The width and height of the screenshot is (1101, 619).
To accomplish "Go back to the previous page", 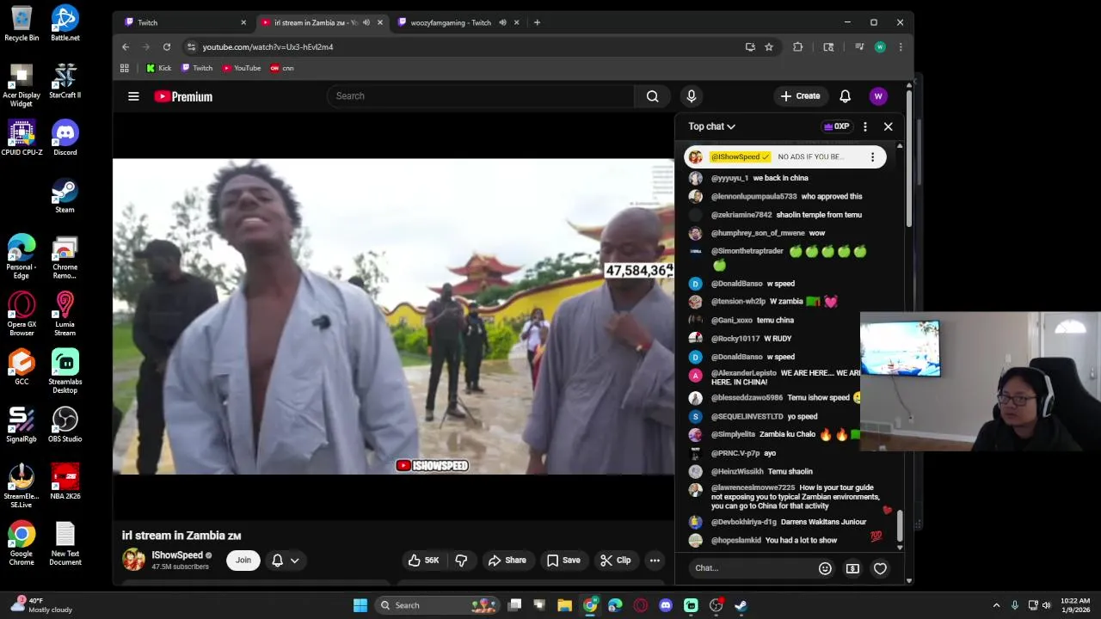I will click(x=126, y=47).
